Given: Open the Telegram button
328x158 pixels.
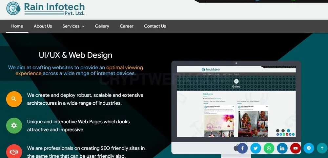Looking at the screenshot, I should 309,148.
